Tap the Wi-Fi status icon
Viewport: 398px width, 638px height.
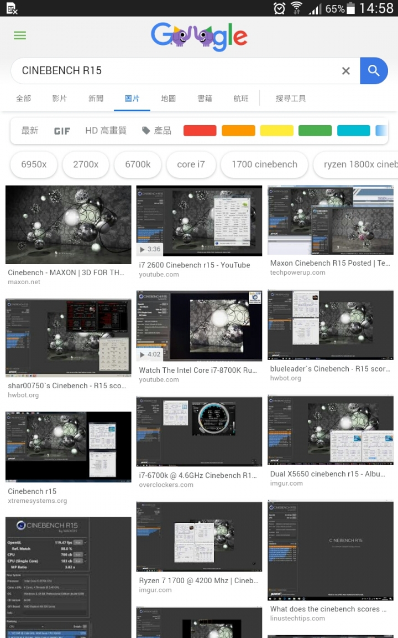pyautogui.click(x=297, y=8)
